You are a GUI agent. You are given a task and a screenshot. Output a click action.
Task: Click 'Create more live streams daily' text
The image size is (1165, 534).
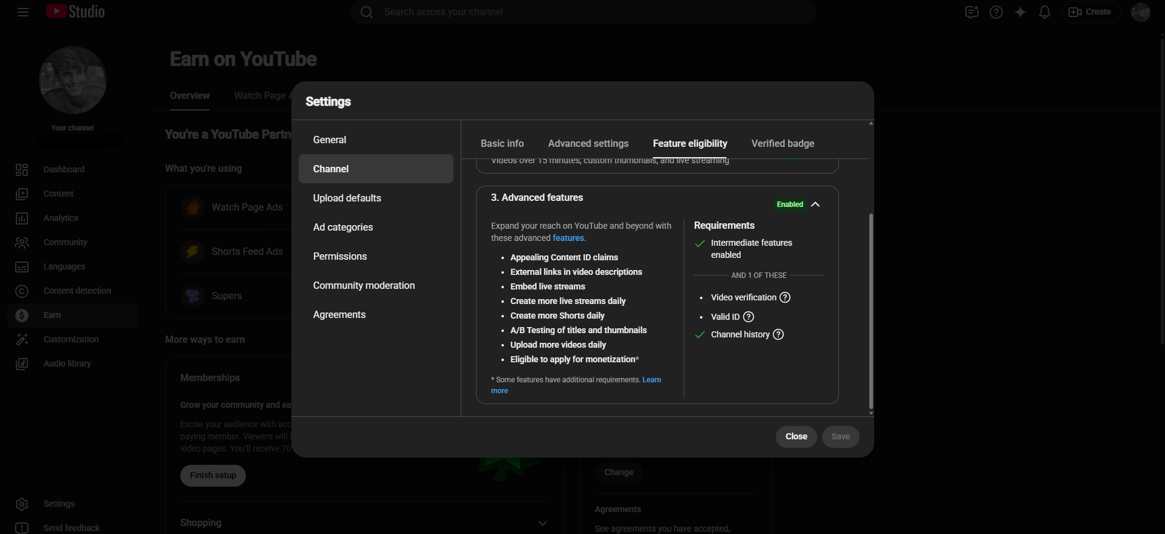[568, 301]
